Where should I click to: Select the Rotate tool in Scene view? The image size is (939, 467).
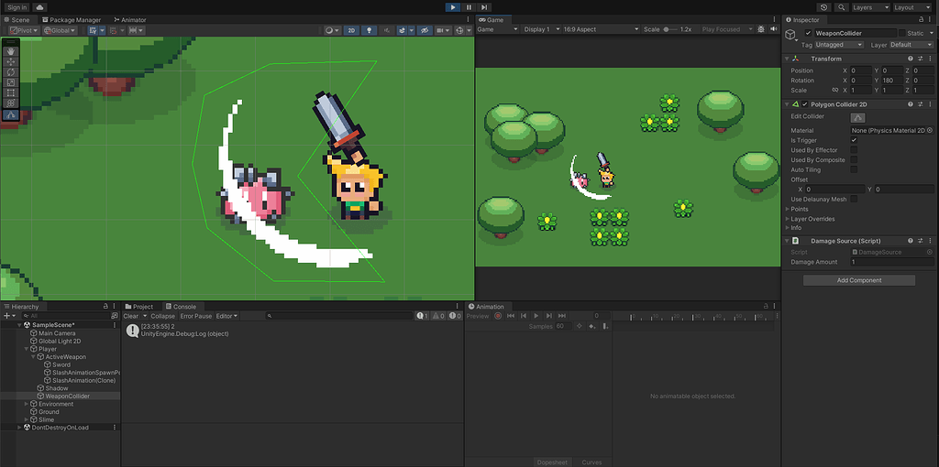[x=10, y=71]
